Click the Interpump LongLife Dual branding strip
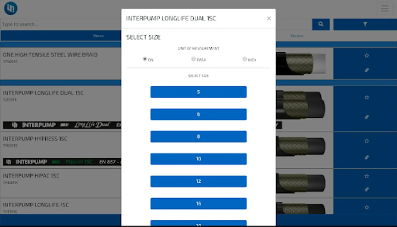The width and height of the screenshot is (397, 227). coord(62,125)
